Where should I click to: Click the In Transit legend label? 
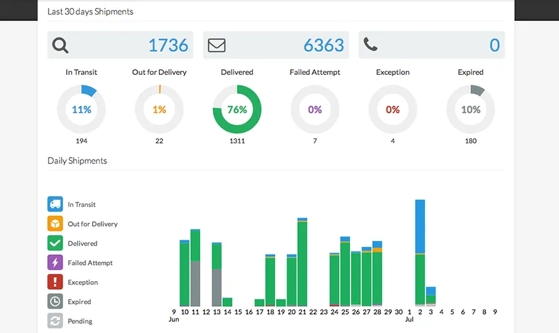click(x=82, y=204)
